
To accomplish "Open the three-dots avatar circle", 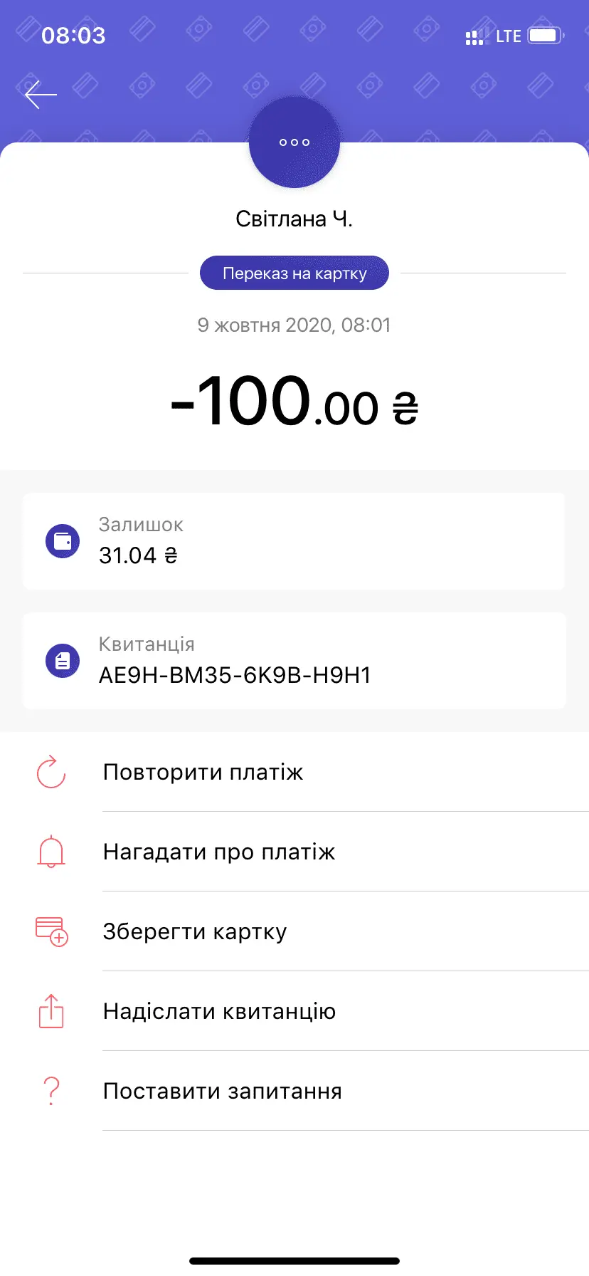I will click(x=294, y=142).
